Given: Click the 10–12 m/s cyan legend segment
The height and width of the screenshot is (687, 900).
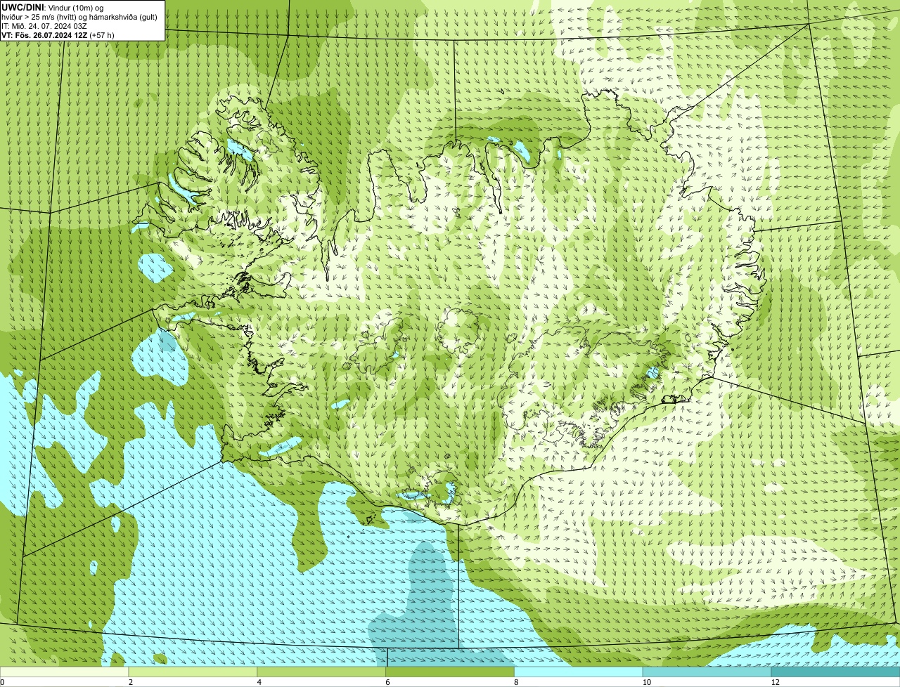Looking at the screenshot, I should [x=707, y=672].
